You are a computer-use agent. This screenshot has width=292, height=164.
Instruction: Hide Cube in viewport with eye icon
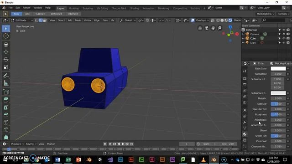pos(284,38)
